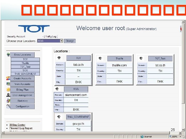Click the THAI_GOVERMENT card header button
186x139 pixels.
point(78,117)
